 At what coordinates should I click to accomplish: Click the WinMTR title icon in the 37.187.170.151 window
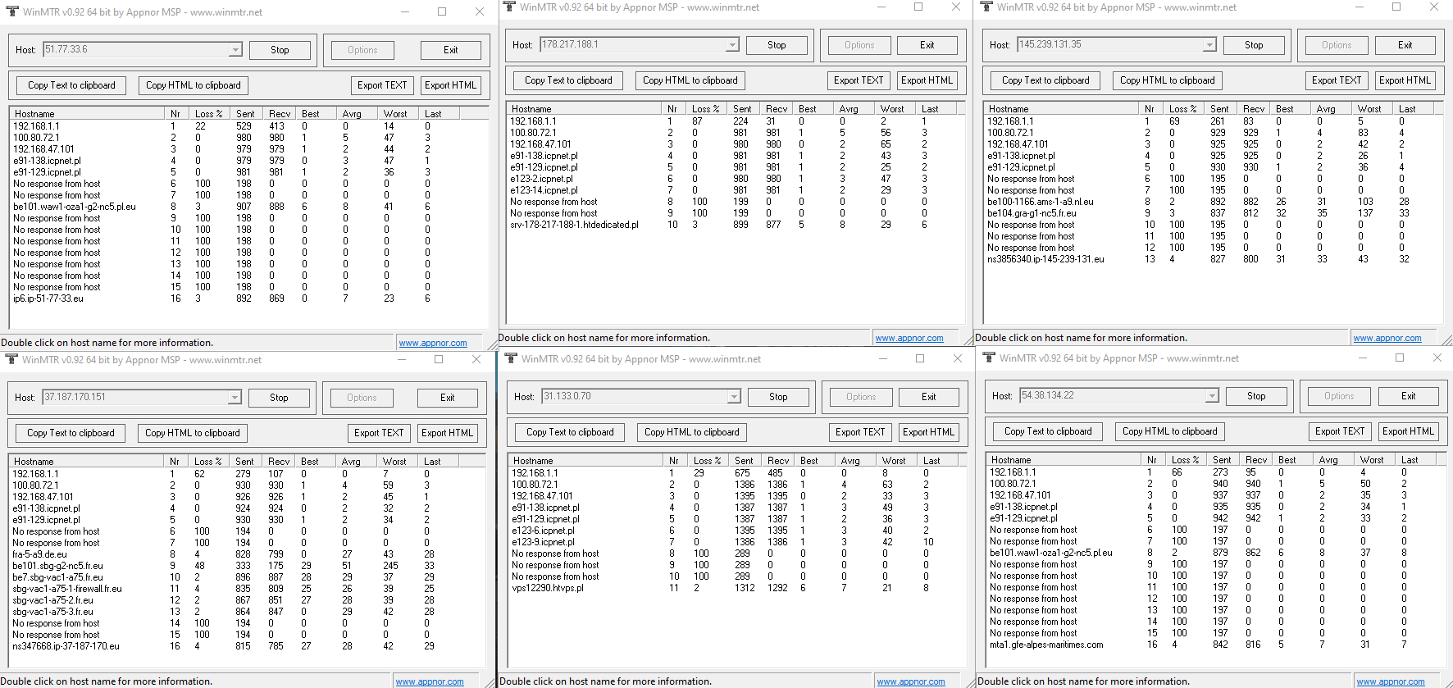click(x=11, y=360)
